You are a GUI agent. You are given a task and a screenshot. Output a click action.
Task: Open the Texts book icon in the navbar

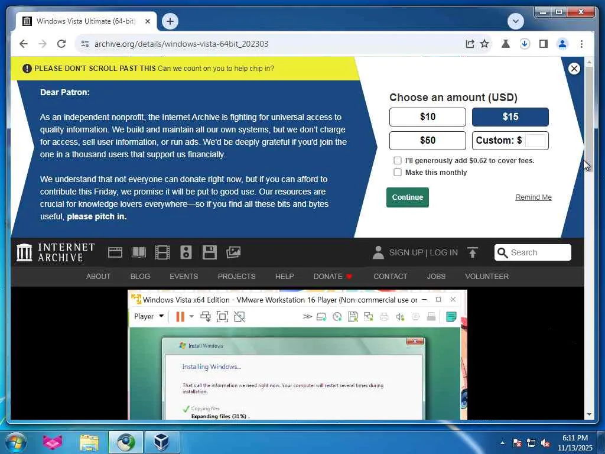[x=138, y=252]
